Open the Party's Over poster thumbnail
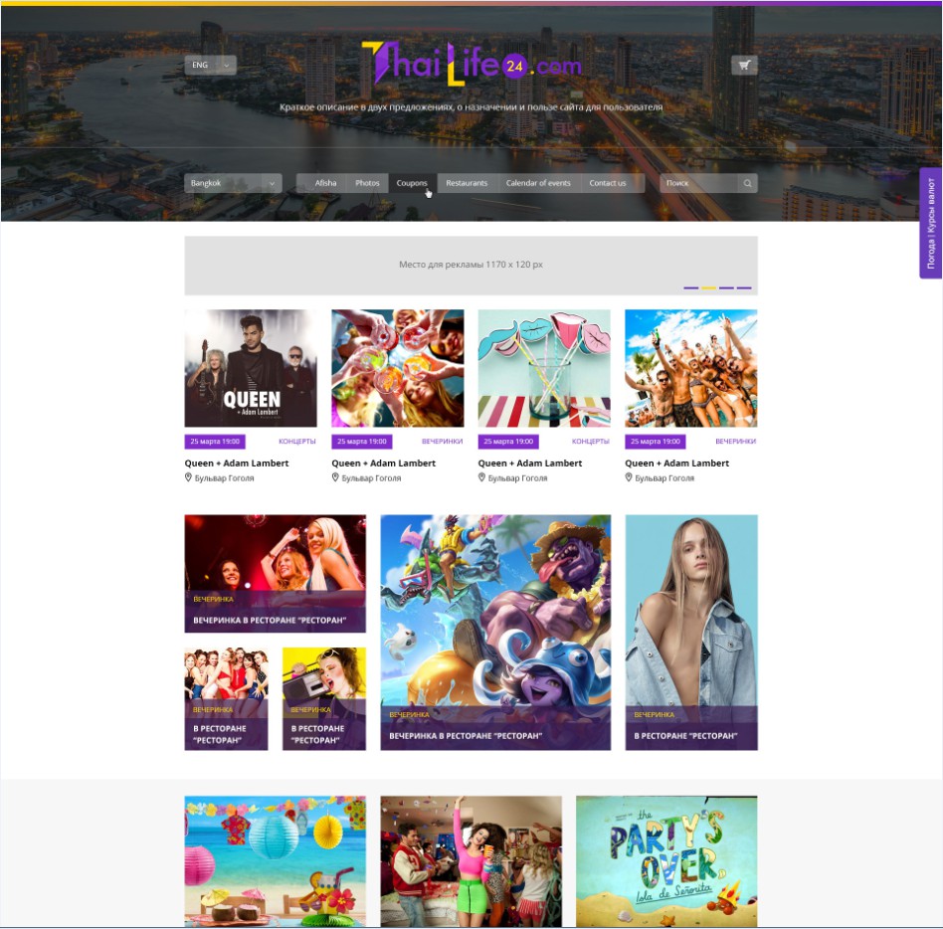The height and width of the screenshot is (929, 943). click(666, 861)
